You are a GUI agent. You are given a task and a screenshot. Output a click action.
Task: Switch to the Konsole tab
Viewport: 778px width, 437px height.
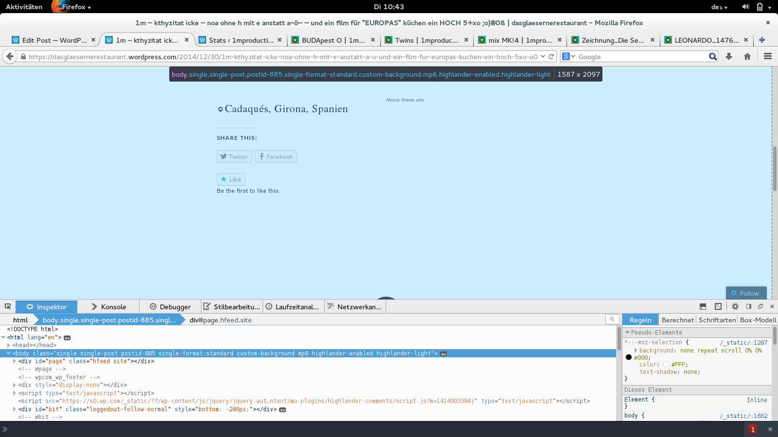pos(108,307)
